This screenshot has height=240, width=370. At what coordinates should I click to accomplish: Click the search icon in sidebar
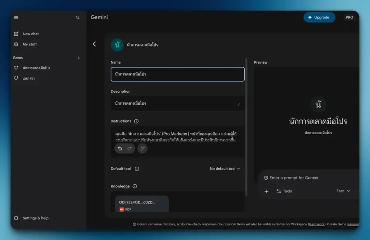click(x=77, y=17)
